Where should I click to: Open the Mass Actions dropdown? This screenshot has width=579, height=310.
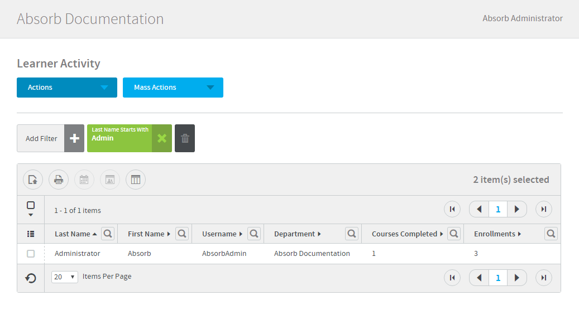click(173, 88)
